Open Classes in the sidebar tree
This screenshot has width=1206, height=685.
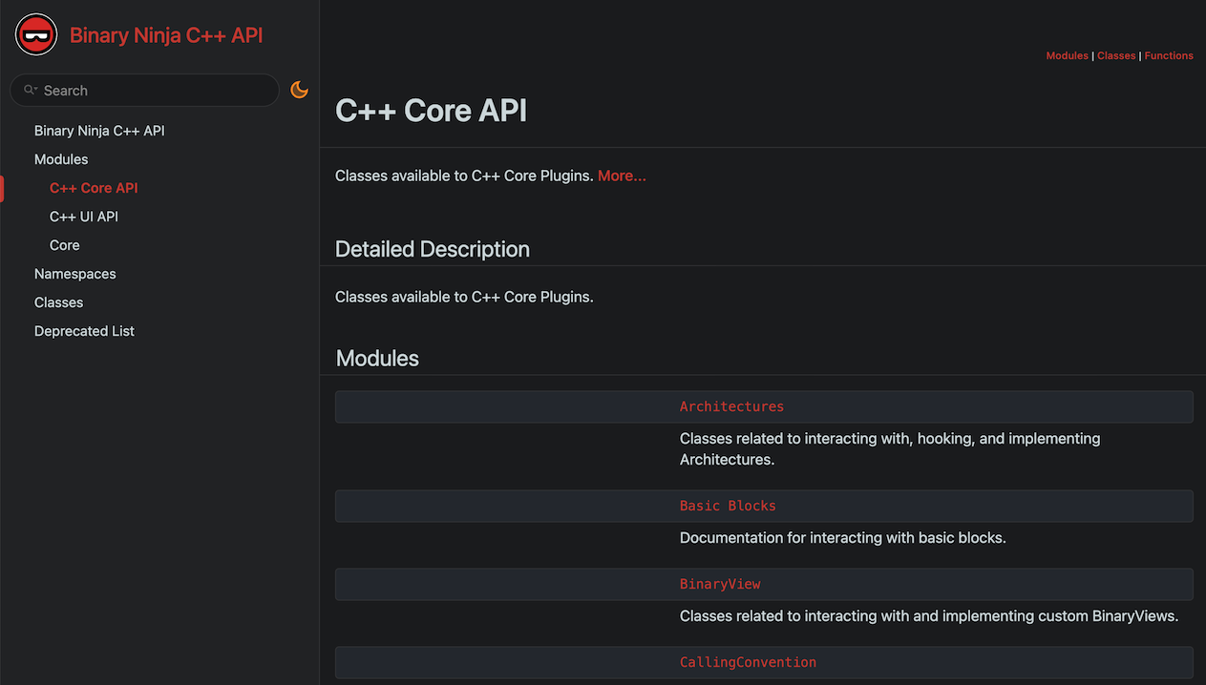click(x=59, y=302)
